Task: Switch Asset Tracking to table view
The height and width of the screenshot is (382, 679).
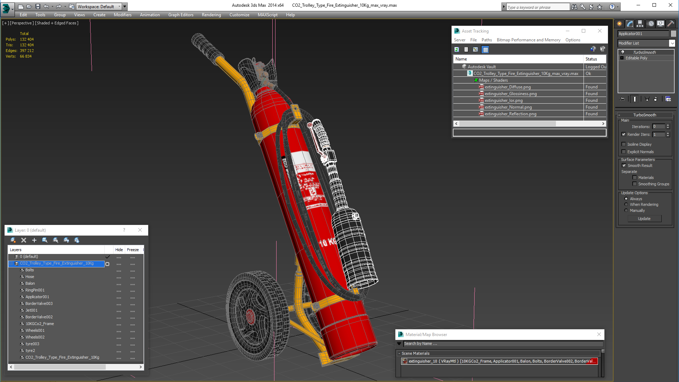Action: click(x=486, y=50)
